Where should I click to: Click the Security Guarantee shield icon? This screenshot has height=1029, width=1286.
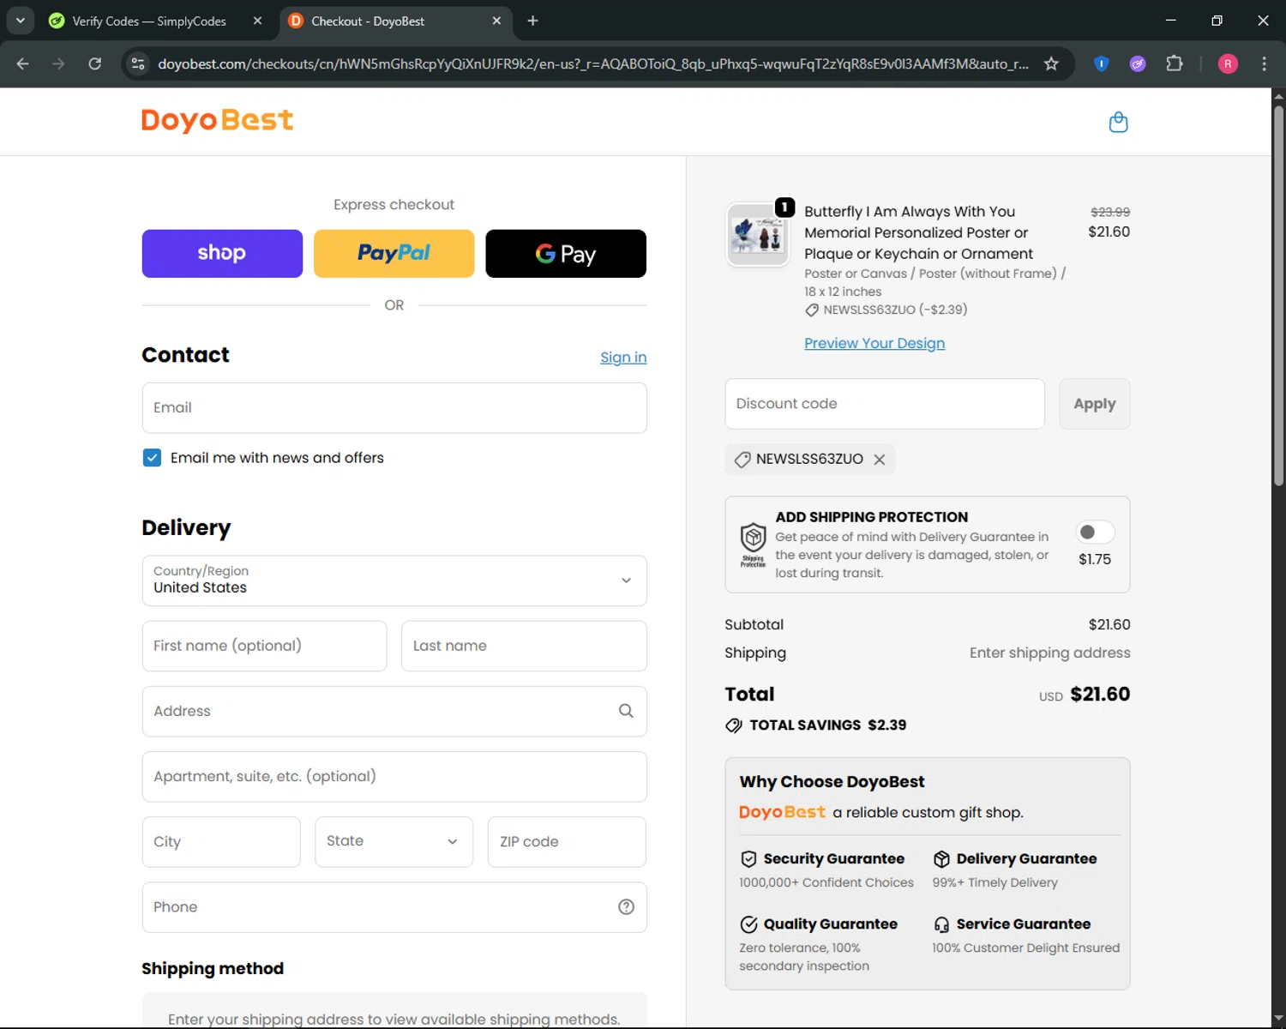(748, 859)
